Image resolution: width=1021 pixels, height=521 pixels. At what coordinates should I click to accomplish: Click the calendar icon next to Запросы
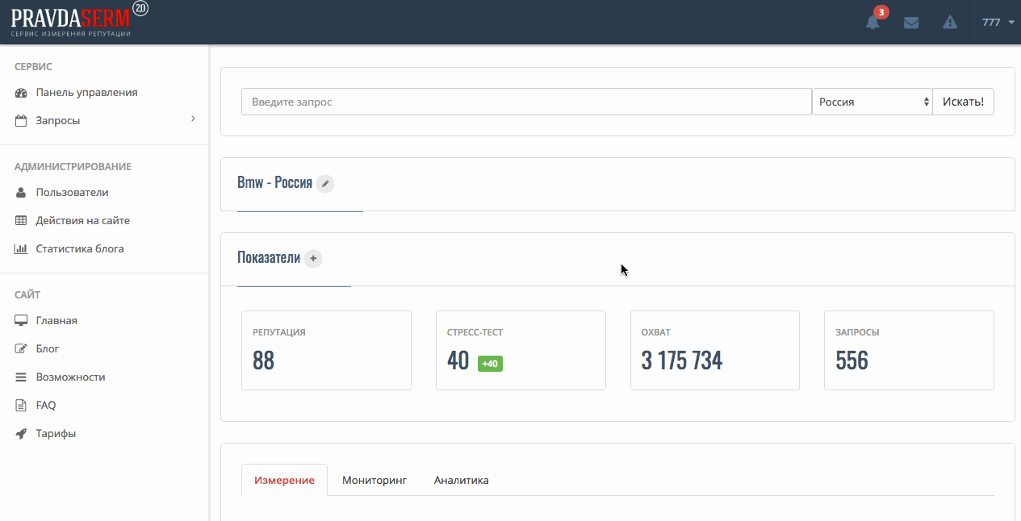(22, 121)
